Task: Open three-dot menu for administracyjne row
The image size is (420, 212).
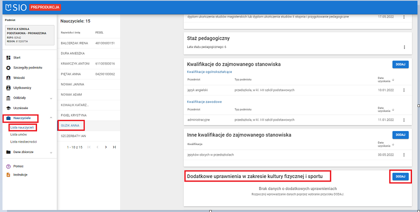Action: pyautogui.click(x=404, y=120)
